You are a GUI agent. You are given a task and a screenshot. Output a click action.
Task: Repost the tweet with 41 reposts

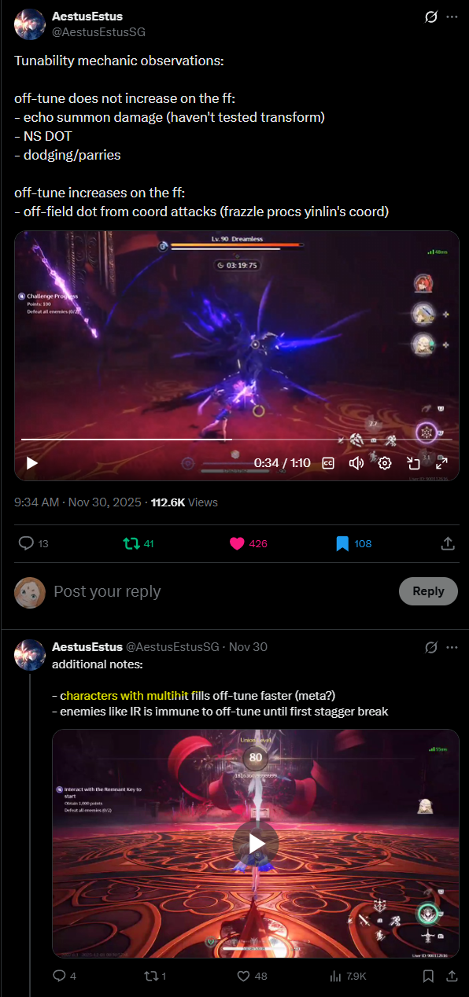[x=138, y=543]
